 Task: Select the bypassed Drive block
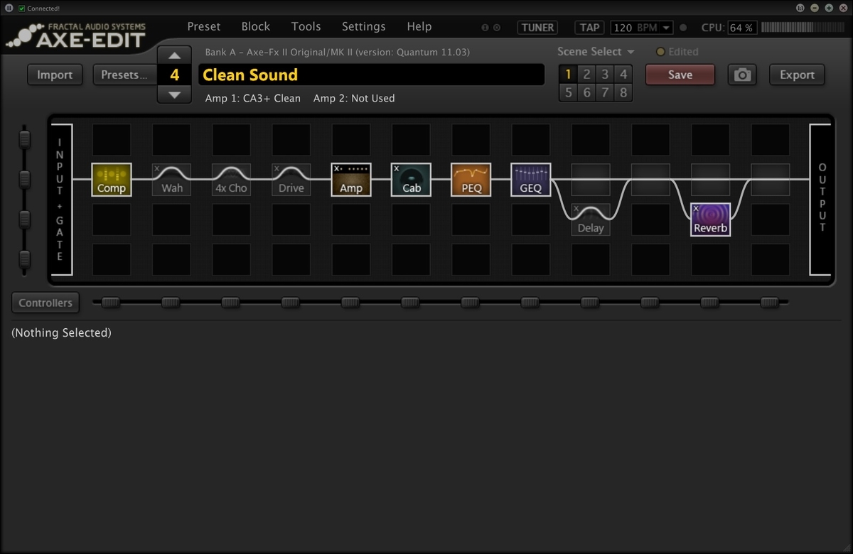[x=291, y=180]
